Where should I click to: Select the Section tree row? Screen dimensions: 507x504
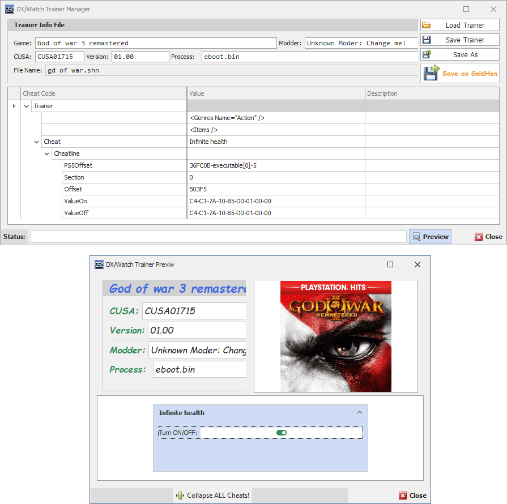[124, 177]
